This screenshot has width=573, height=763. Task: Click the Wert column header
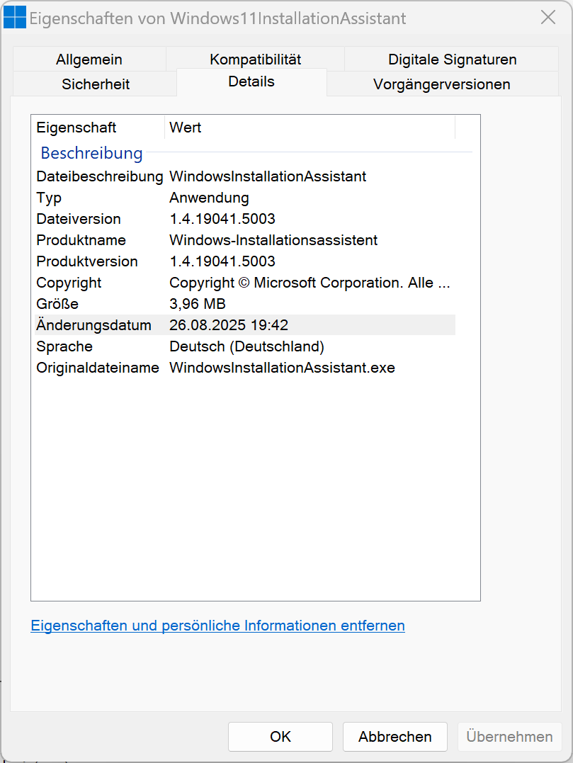(x=186, y=128)
